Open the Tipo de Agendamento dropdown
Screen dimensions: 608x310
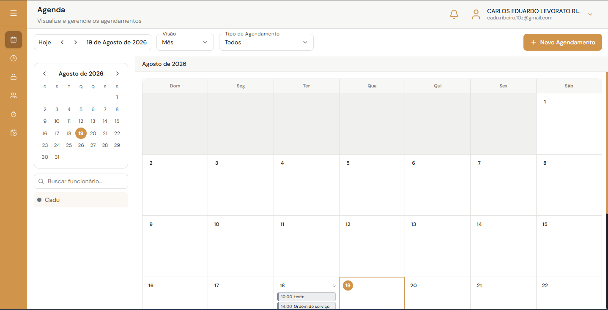pos(266,42)
